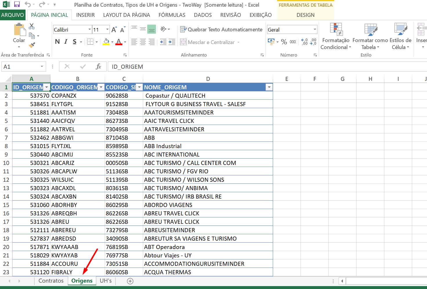Save the workbook with the floppy disk icon
Image resolution: width=427 pixels, height=289 pixels.
[17, 5]
